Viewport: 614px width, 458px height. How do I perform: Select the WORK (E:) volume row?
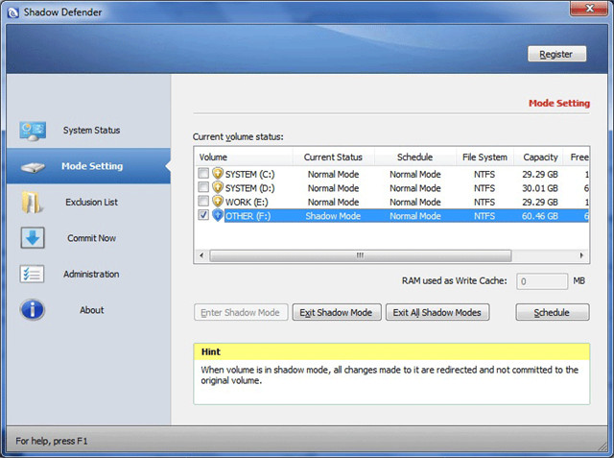click(391, 202)
